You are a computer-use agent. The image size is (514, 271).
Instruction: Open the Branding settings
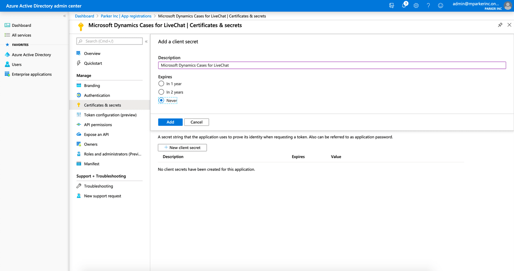coord(92,85)
